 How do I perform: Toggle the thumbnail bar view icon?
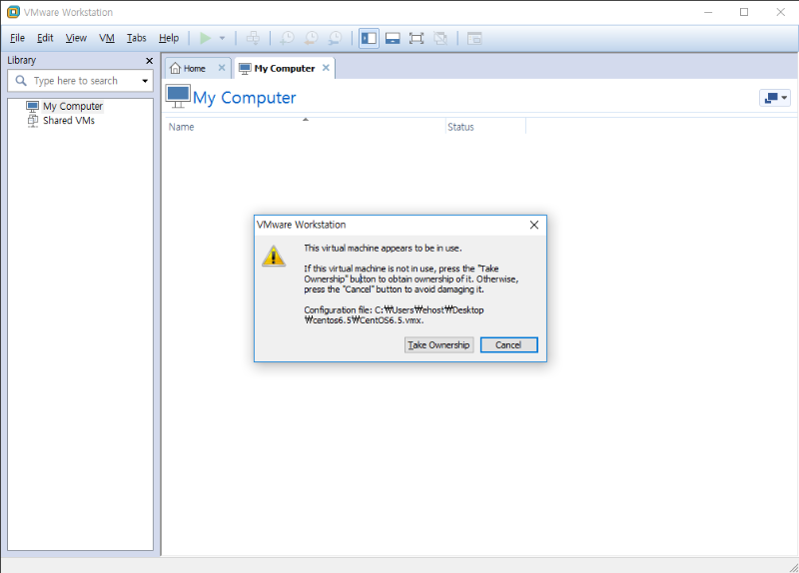393,38
